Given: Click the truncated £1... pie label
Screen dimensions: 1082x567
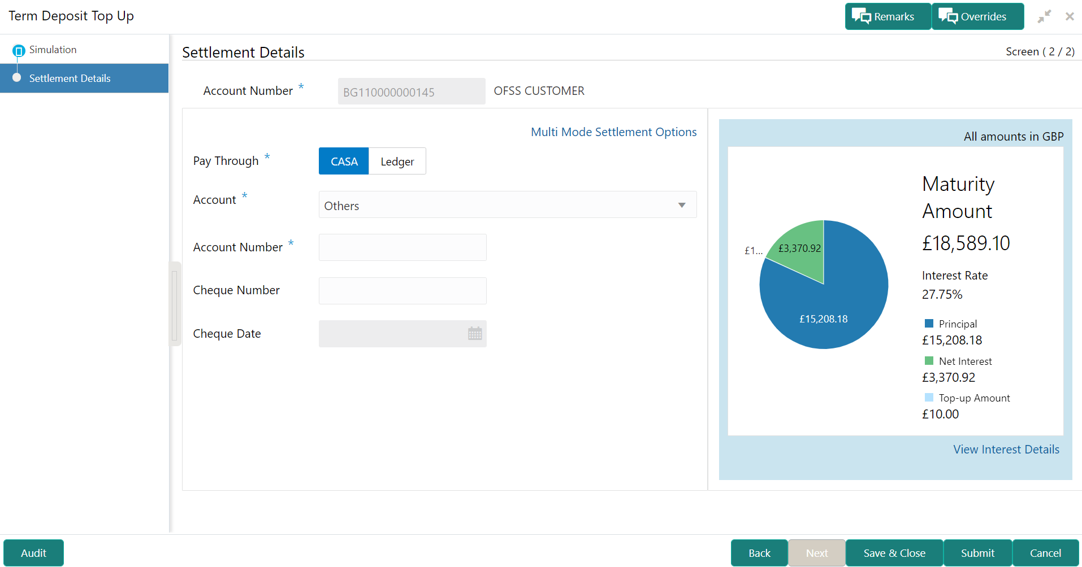Looking at the screenshot, I should coord(753,251).
